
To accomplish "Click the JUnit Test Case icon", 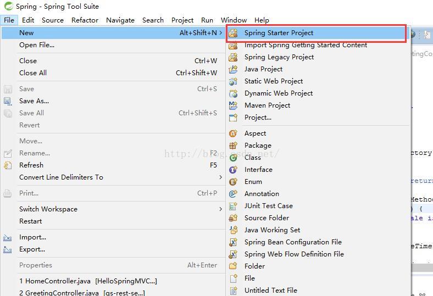I will pos(233,206).
